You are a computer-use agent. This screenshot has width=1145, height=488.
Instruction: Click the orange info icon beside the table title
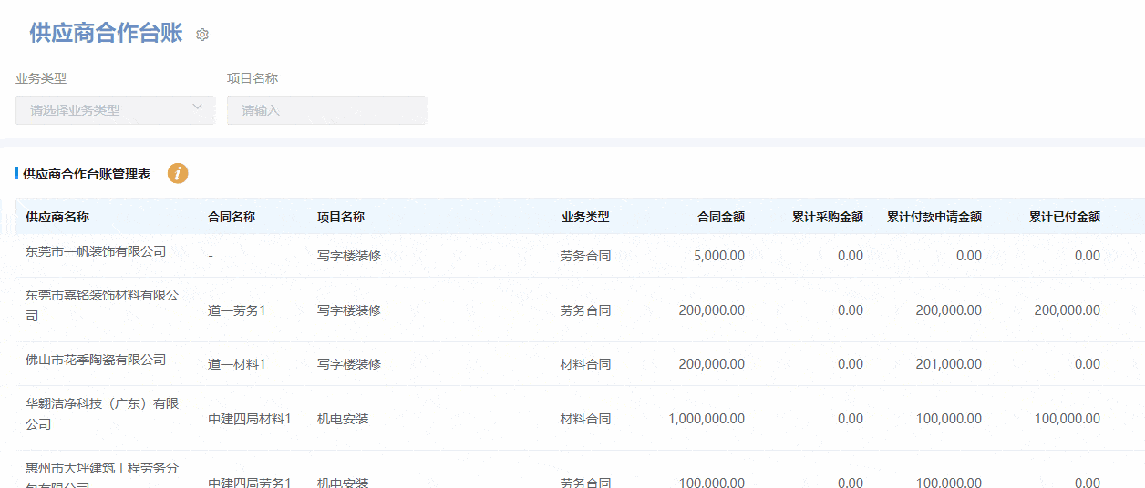[178, 173]
